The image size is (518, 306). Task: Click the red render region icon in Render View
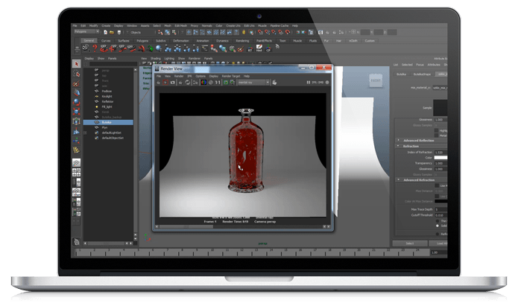coord(167,82)
